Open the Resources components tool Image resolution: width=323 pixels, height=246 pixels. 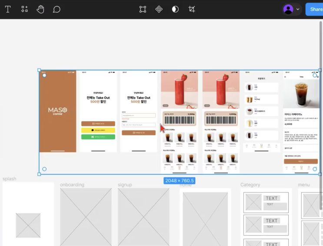[24, 9]
